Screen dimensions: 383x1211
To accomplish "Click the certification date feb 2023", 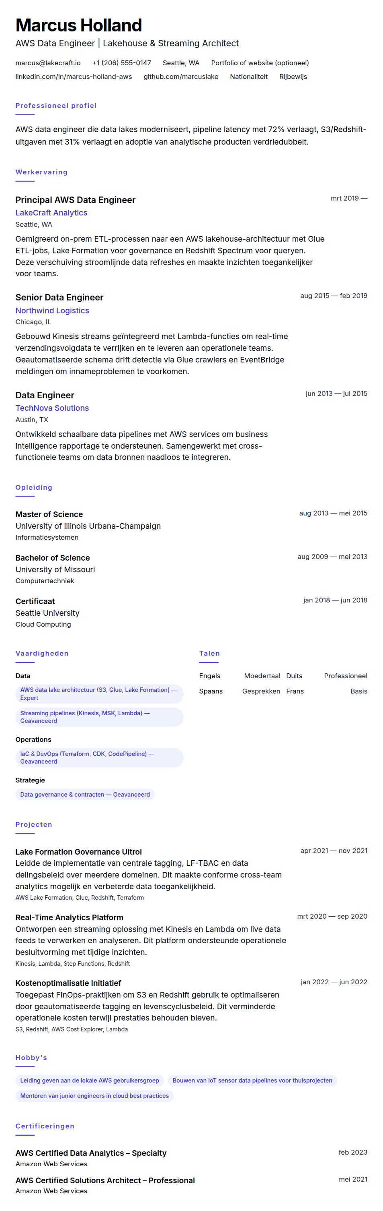I will 353,1152.
